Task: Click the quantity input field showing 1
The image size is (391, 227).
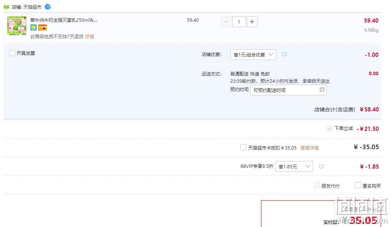Action: 239,22
